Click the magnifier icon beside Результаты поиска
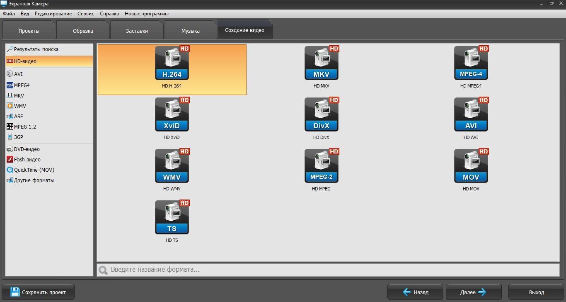Image resolution: width=566 pixels, height=302 pixels. pyautogui.click(x=10, y=49)
